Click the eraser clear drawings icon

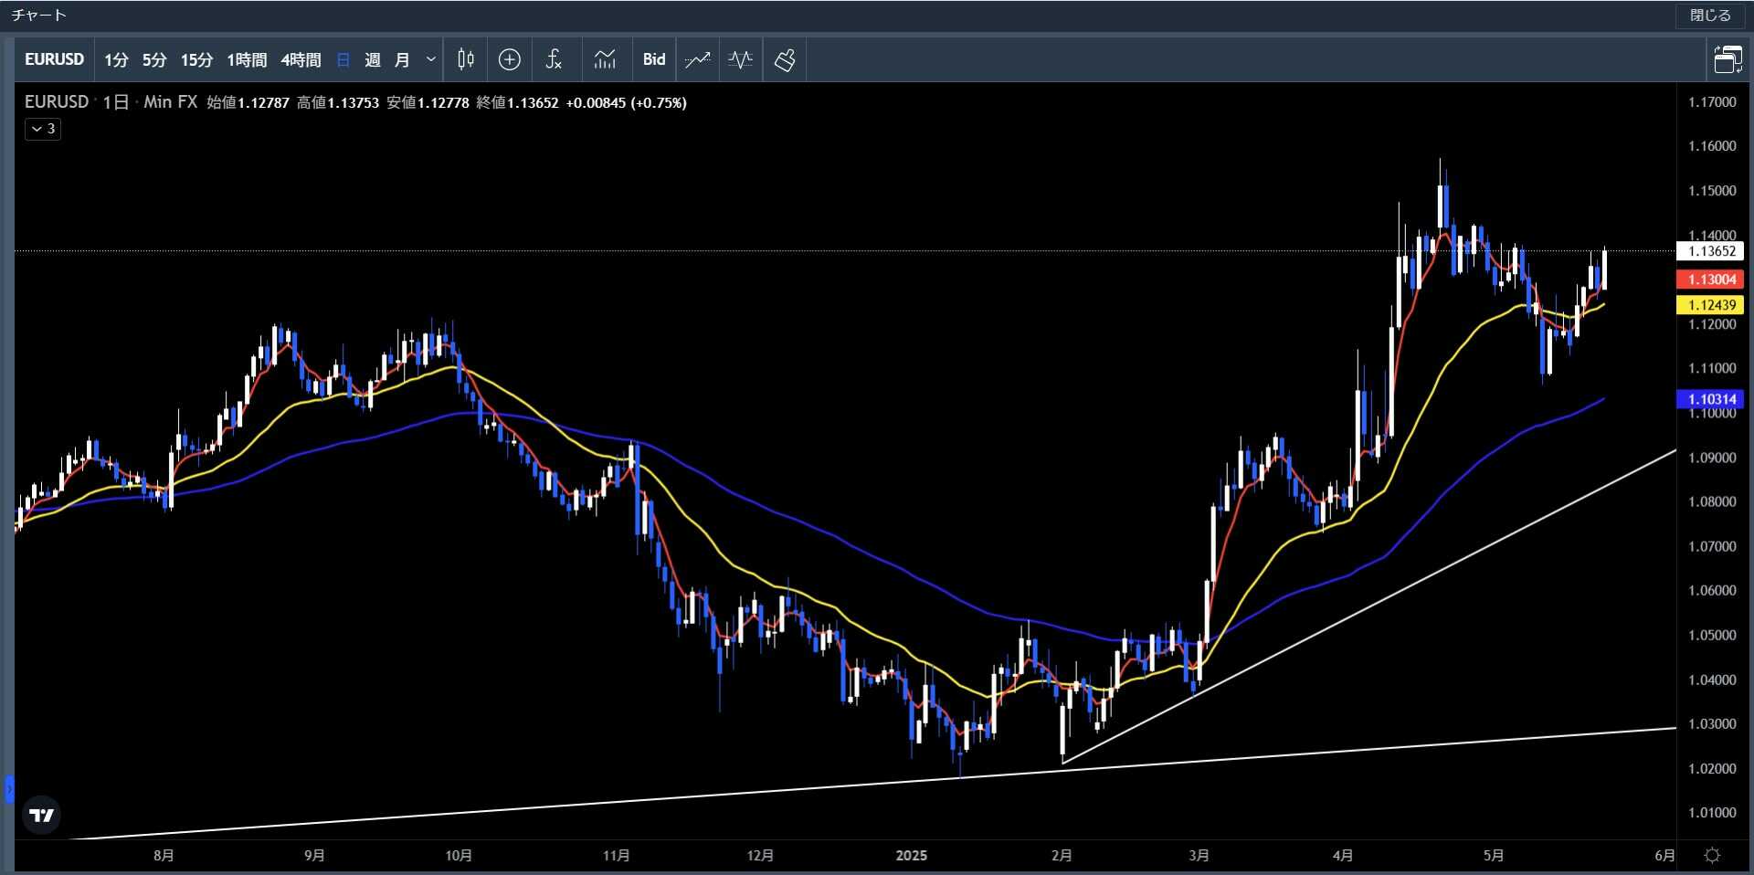coord(785,59)
